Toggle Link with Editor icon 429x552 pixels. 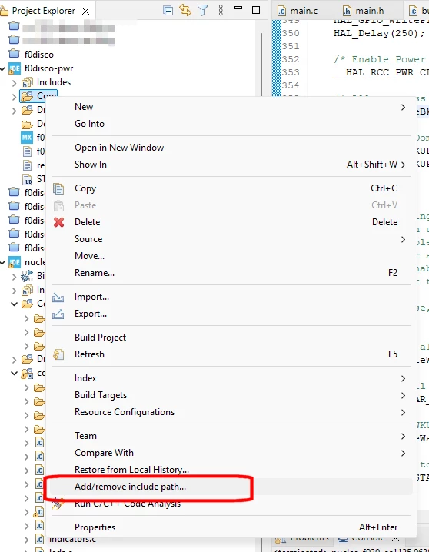pyautogui.click(x=185, y=10)
